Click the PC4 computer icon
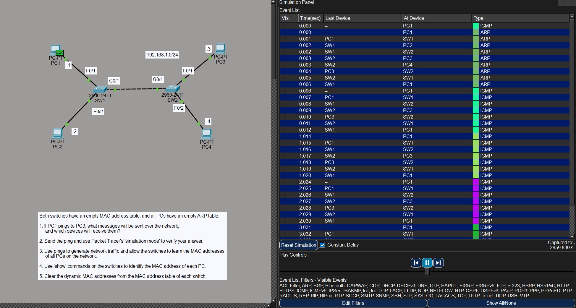Viewport: 576px width, 308px height. [206, 134]
